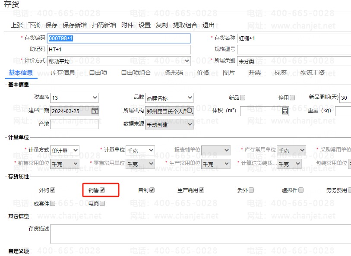Viewport: 351px width, 256px height.
Task: Go to previous record with 上张
Action: 17,25
